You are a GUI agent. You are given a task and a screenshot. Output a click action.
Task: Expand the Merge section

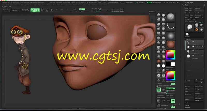[x=187, y=105]
